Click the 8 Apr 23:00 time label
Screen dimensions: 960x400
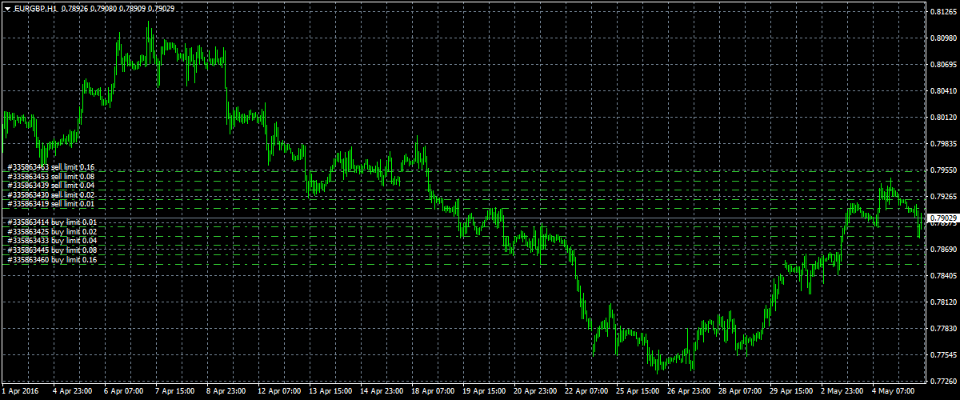pyautogui.click(x=225, y=393)
